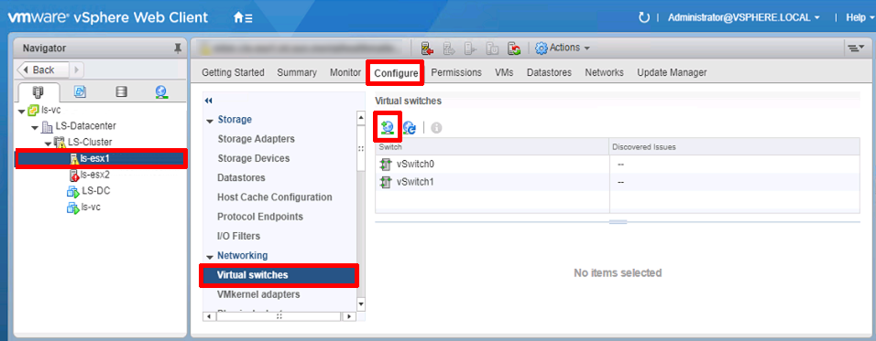Viewport: 876px width, 341px height.
Task: Switch to the VMs tab
Action: [504, 72]
